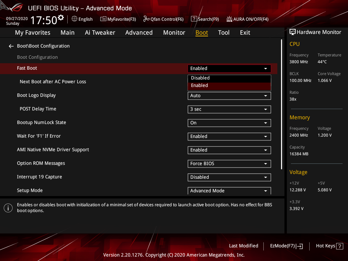Click the Hardware Monitor screen icon
348x261 pixels.
293,32
